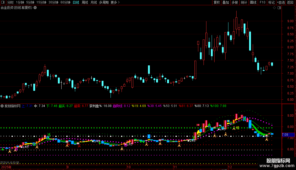Open the 合金投资 chart settings dropdown

pyautogui.click(x=35, y=8)
